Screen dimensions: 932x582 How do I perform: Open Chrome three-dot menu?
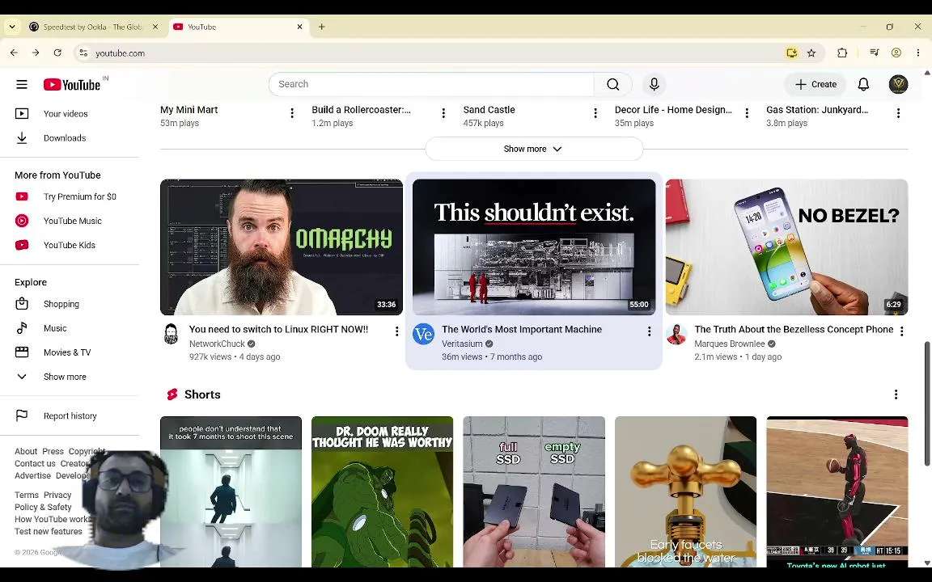(x=918, y=53)
